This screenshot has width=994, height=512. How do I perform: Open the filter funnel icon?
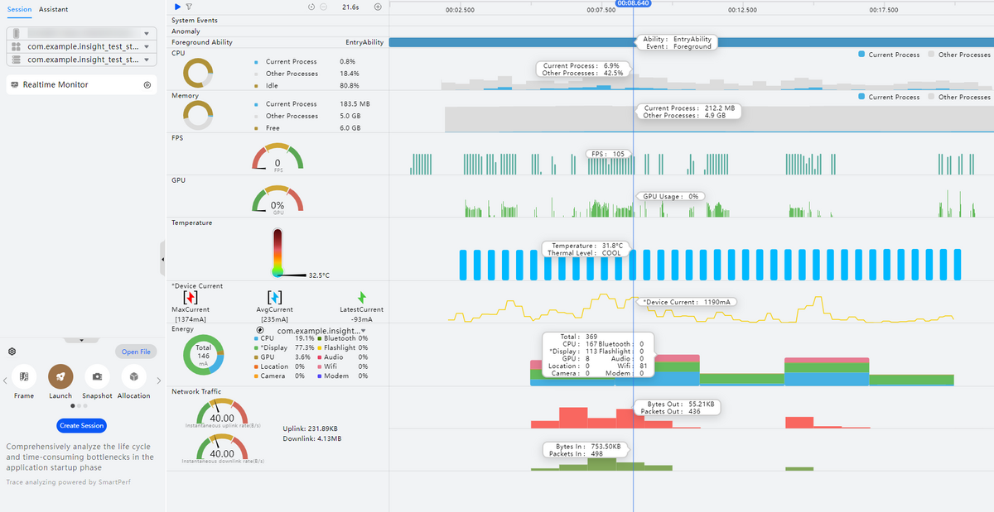(188, 7)
